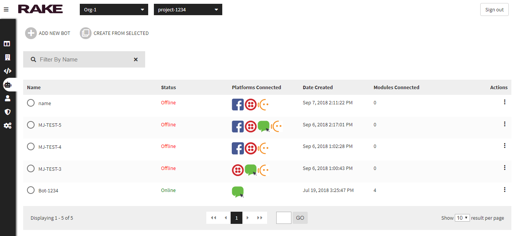Click the building organization sidebar icon
Viewport: 519px width, 236px height.
click(x=7, y=57)
